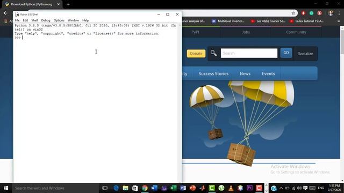Open VLC media player from the taskbar
This screenshot has width=344, height=193.
[x=231, y=188]
